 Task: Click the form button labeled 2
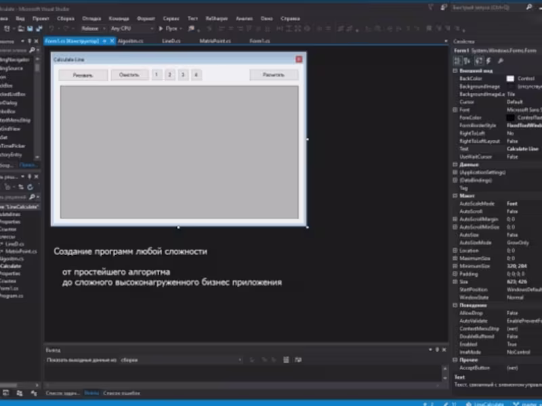[x=170, y=74]
